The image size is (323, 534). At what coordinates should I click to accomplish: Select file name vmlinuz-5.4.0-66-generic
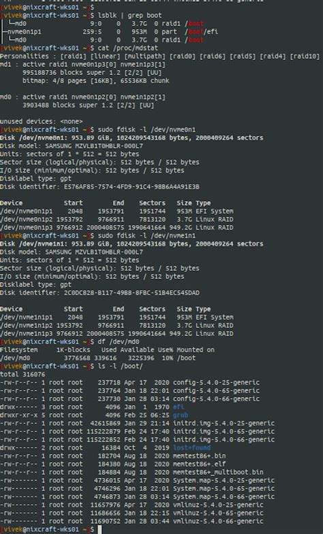218,522
